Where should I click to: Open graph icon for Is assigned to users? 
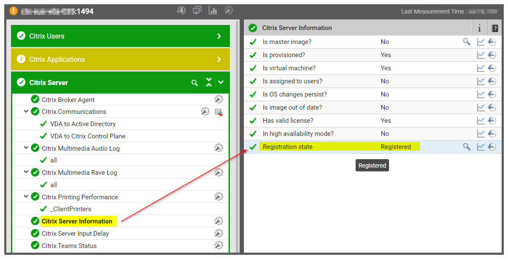[481, 81]
